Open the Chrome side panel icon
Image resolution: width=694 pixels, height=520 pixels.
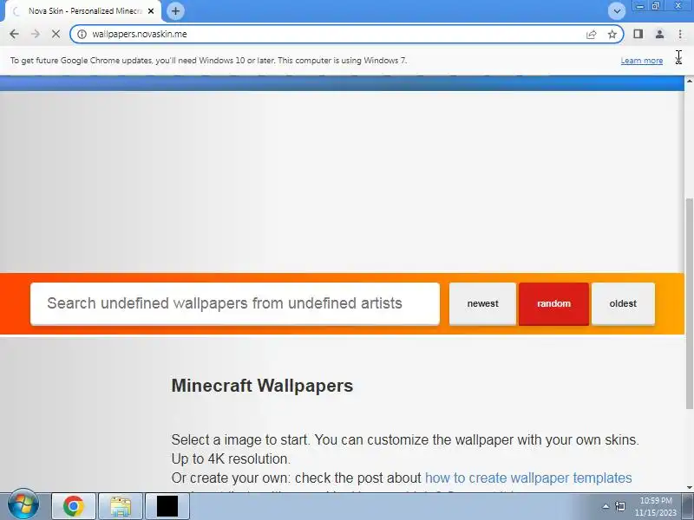(x=638, y=34)
